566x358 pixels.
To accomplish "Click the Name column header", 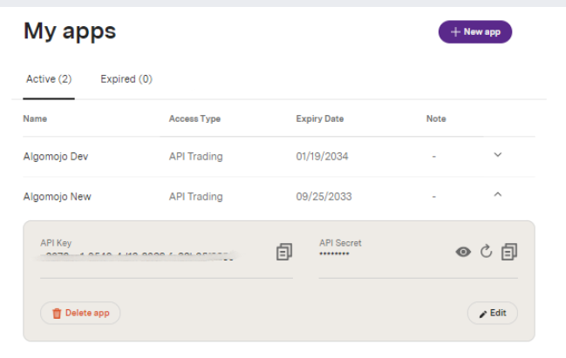I will (35, 118).
